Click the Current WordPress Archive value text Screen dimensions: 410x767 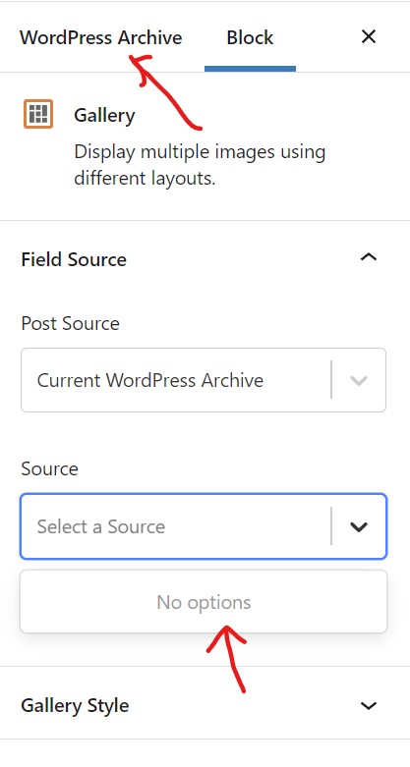[150, 381]
